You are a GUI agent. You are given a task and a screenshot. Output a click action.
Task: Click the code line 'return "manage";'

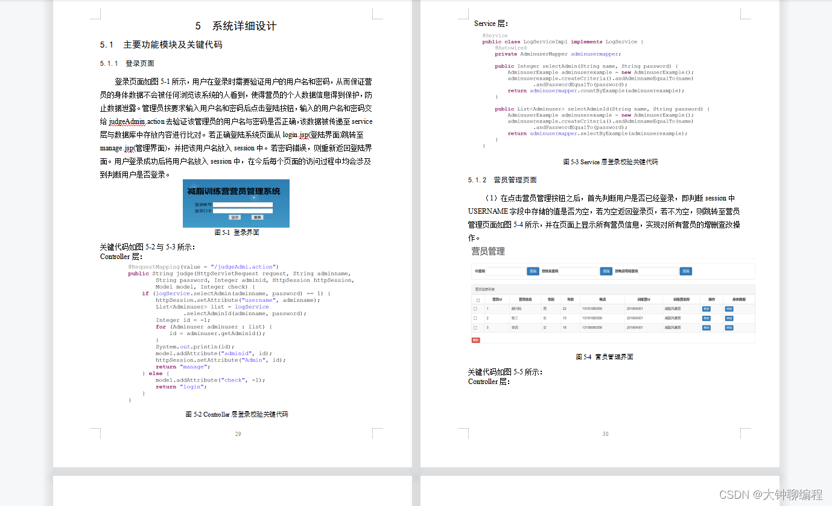[x=183, y=367]
